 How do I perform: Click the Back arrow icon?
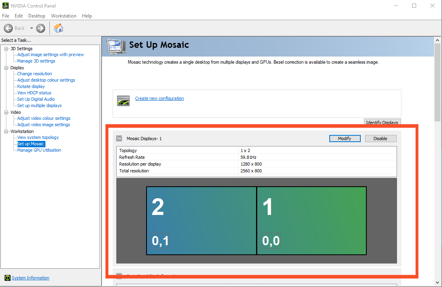pyautogui.click(x=8, y=28)
